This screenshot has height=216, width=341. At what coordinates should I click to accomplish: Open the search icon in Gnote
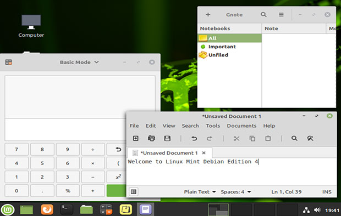[263, 15]
